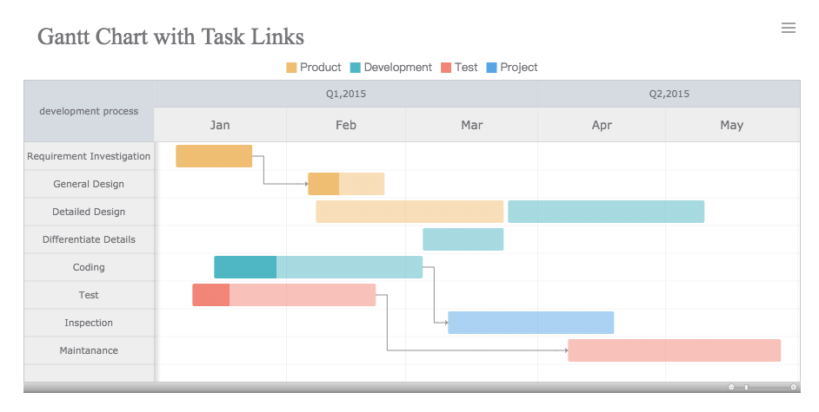This screenshot has height=412, width=819.
Task: Select the pink Maintanance task bar
Action: click(x=674, y=350)
